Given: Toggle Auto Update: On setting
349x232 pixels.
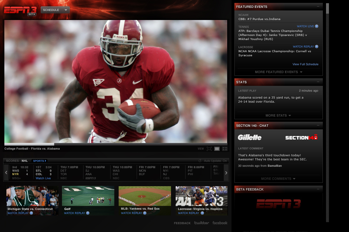Looking at the screenshot, I should click(x=216, y=161).
